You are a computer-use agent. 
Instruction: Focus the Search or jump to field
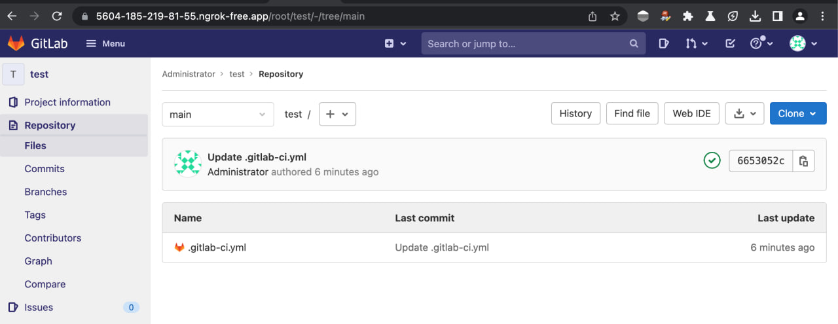(x=524, y=44)
